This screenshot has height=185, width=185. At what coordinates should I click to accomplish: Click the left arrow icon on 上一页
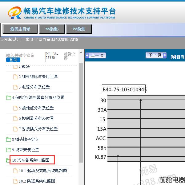87,55
